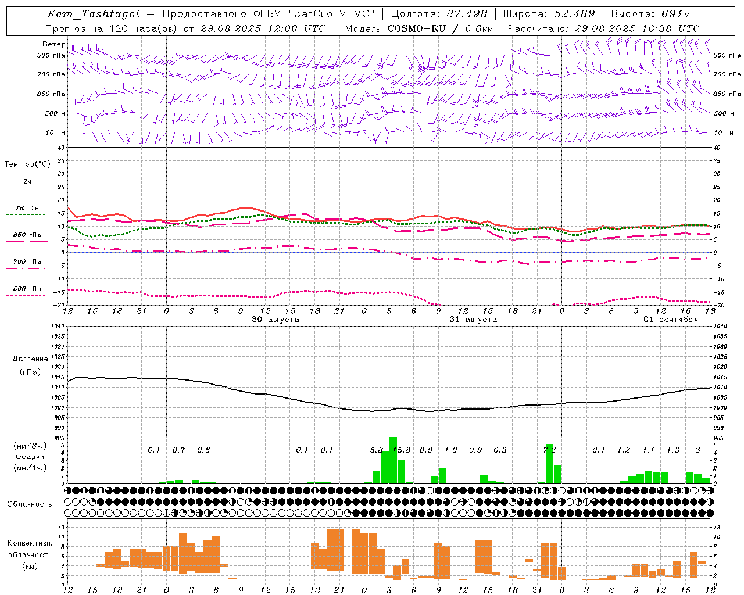The image size is (744, 595).
Task: Click the text "Предоставлено ФГБУ ЗапСиб УГМС"
Action: point(269,14)
